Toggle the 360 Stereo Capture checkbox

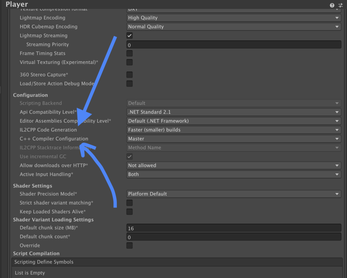[129, 75]
